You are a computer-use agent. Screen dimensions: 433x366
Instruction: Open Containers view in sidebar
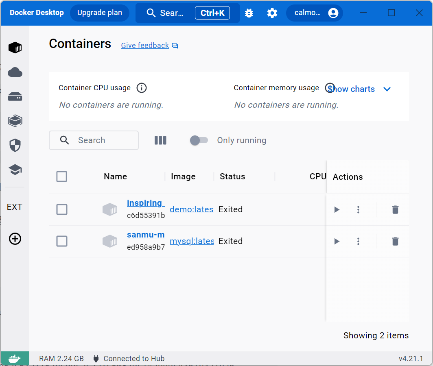point(15,48)
